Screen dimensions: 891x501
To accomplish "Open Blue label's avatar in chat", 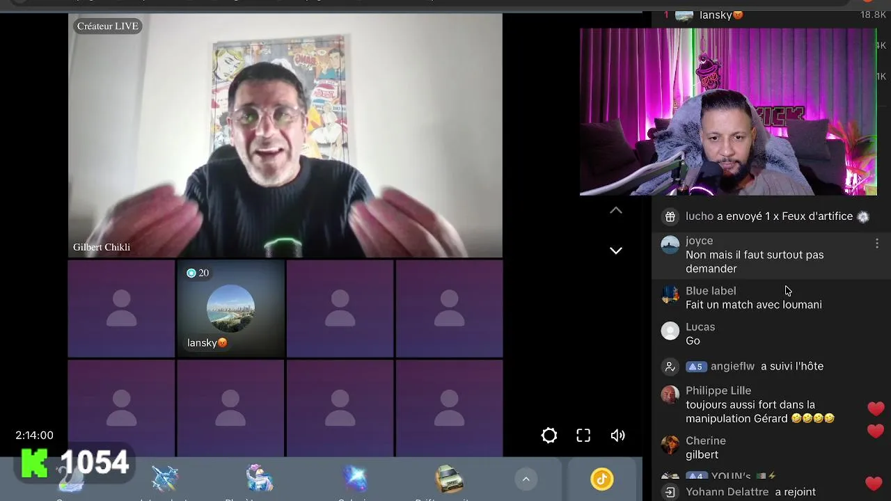I will [x=670, y=295].
